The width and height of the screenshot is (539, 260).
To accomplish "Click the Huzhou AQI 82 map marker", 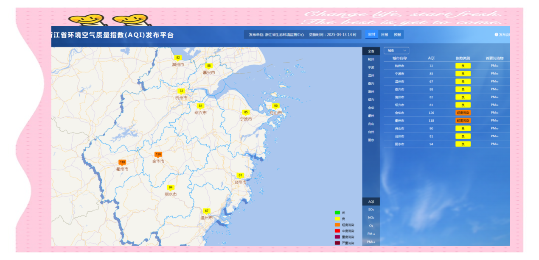I will 178,58.
